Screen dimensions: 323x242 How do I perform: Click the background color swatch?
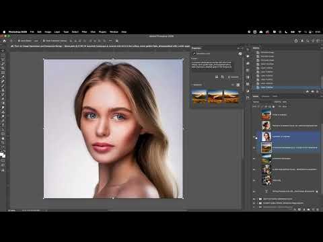tap(4, 156)
